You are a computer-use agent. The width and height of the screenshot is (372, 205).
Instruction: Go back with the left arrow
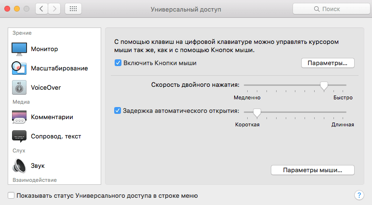41,9
